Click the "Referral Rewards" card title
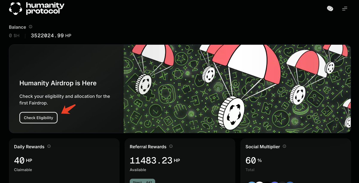Viewport: 359px width, 183px height. tap(148, 147)
